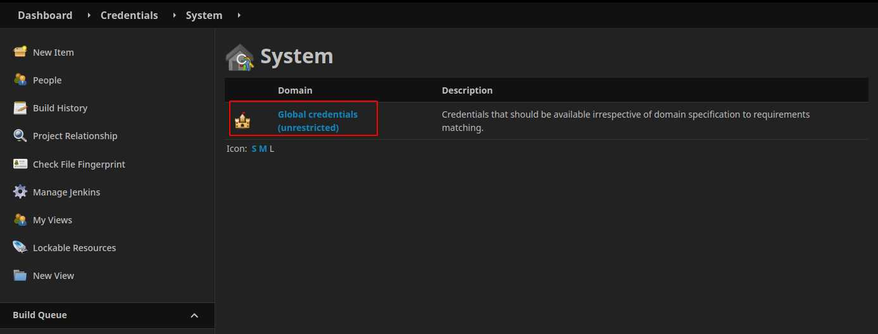Screen dimensions: 878x334
Task: Open New View link text
Action: tap(53, 276)
